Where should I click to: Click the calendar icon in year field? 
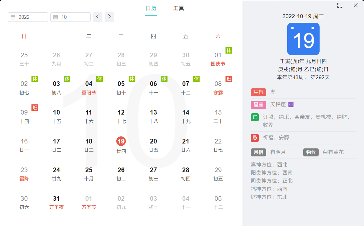tap(13, 17)
